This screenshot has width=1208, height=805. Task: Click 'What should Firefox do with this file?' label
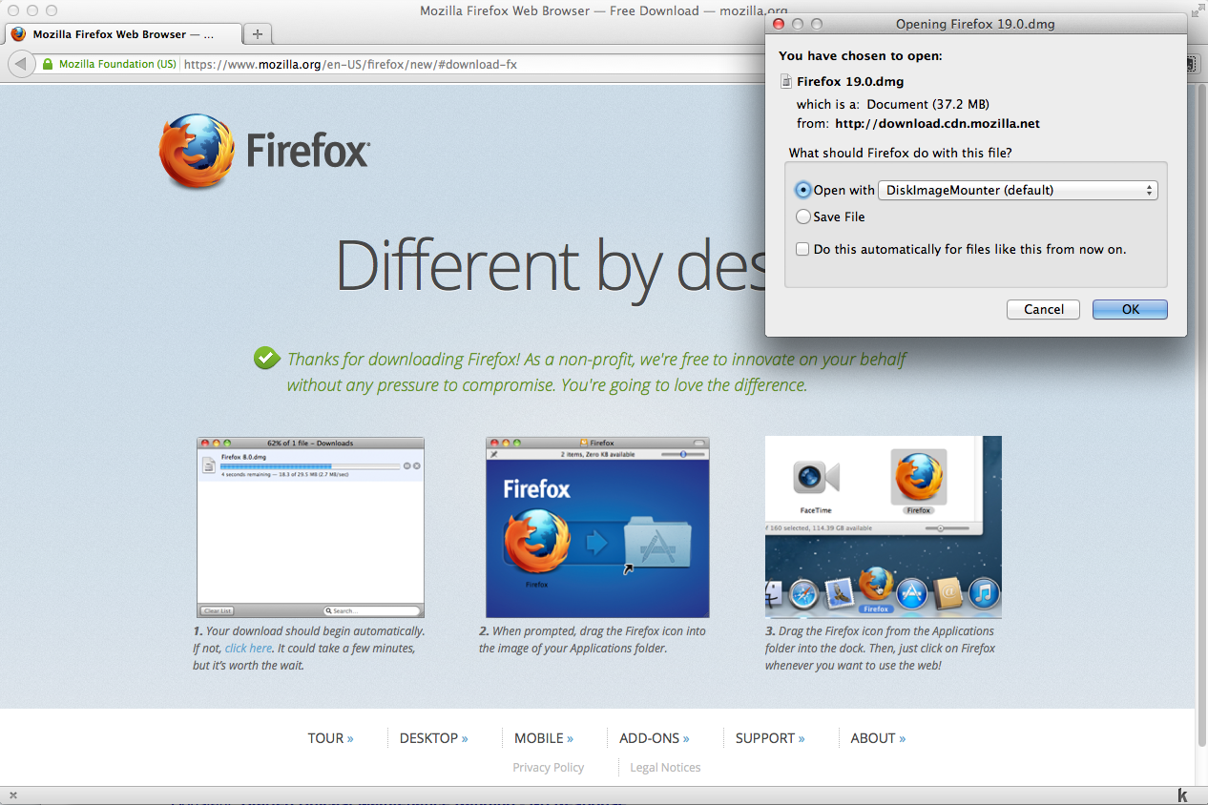tap(901, 153)
